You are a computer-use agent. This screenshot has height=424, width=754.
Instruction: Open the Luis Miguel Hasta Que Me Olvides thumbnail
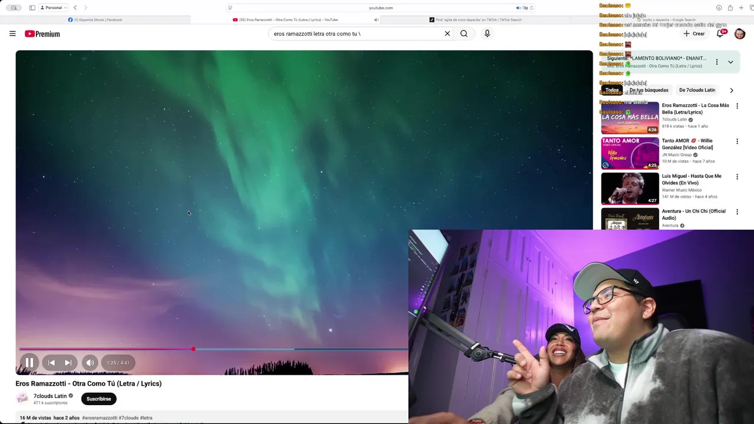(x=630, y=188)
